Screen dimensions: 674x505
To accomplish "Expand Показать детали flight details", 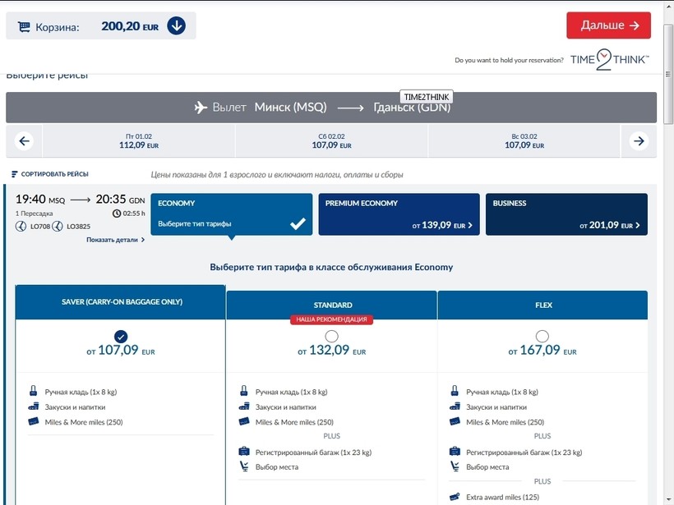I will (x=115, y=240).
